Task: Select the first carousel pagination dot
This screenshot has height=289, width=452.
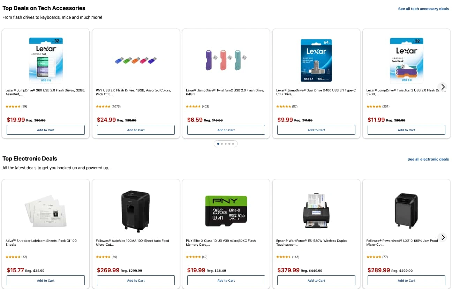Action: click(x=218, y=143)
